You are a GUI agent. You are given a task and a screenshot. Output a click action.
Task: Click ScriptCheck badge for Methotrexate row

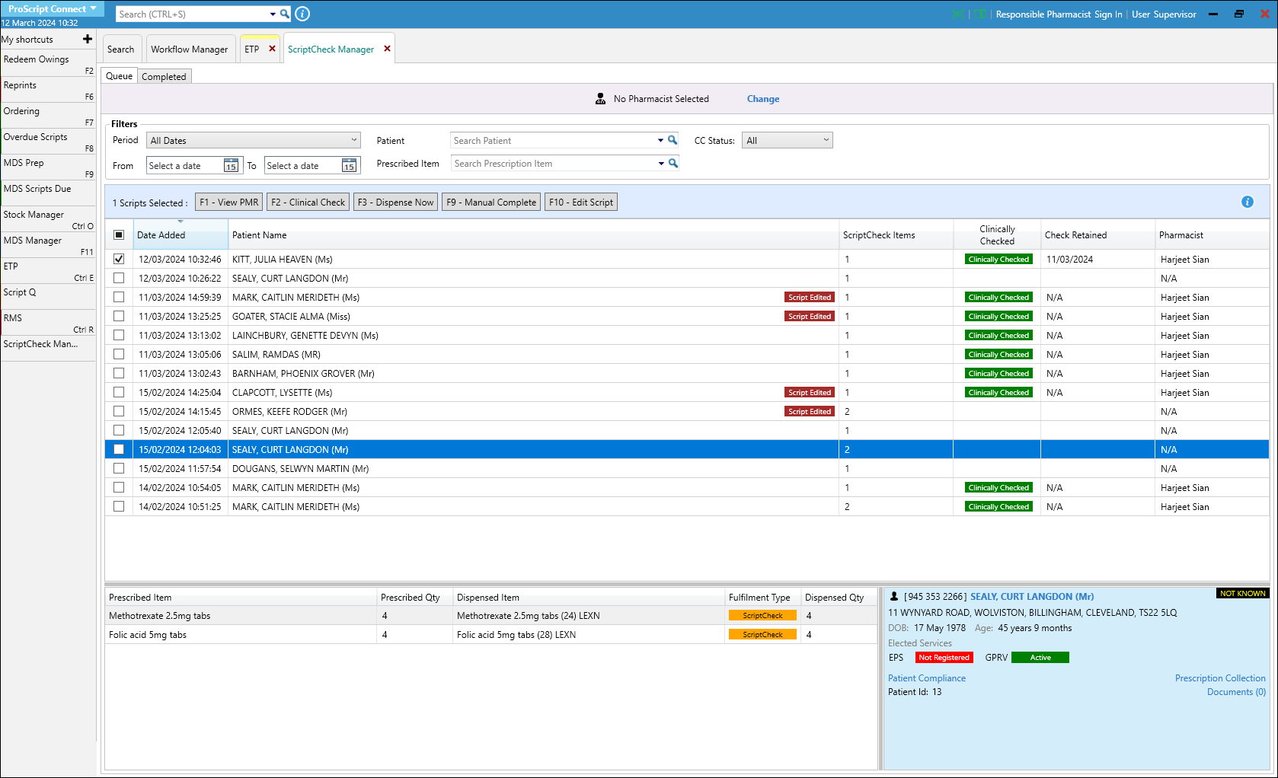point(762,615)
